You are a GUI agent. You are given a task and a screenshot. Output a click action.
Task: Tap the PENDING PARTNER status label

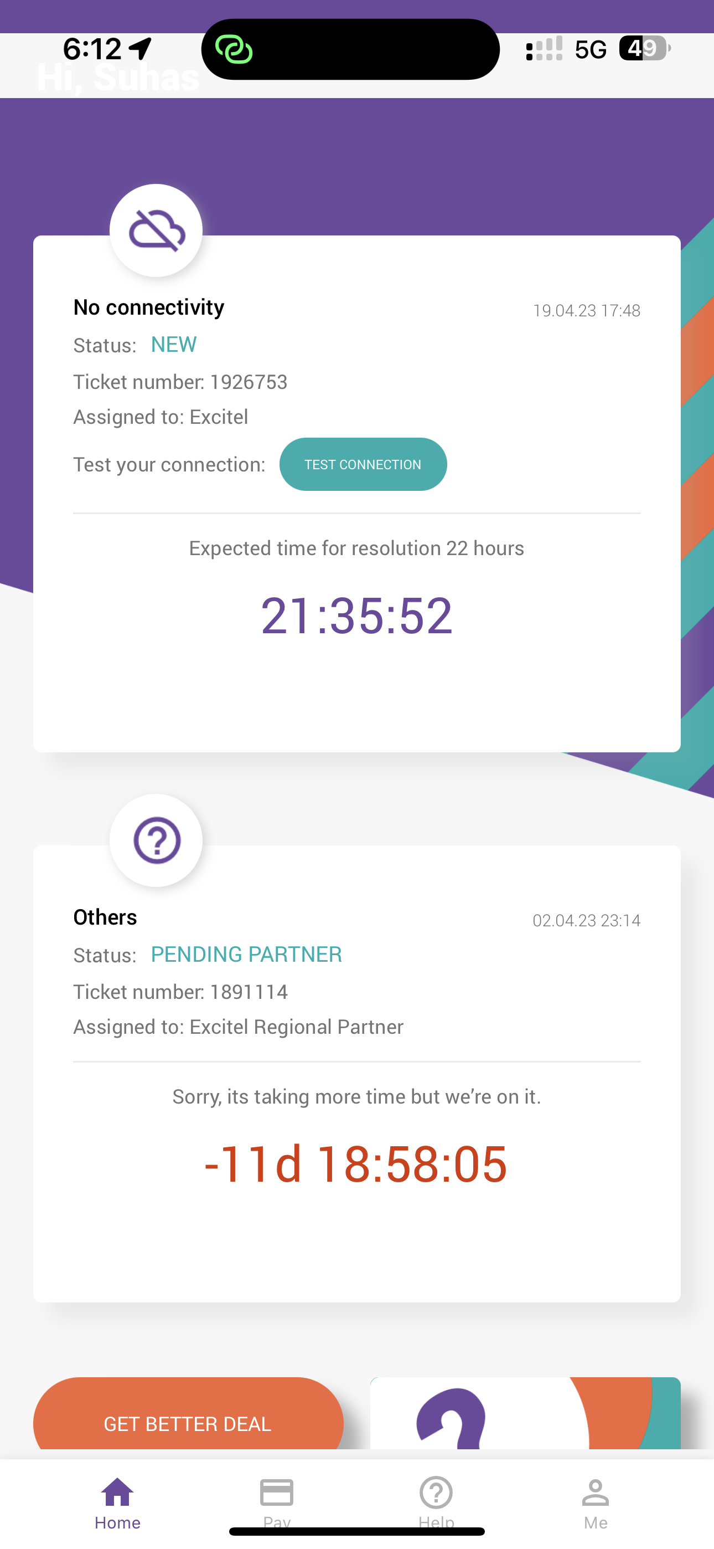point(246,955)
